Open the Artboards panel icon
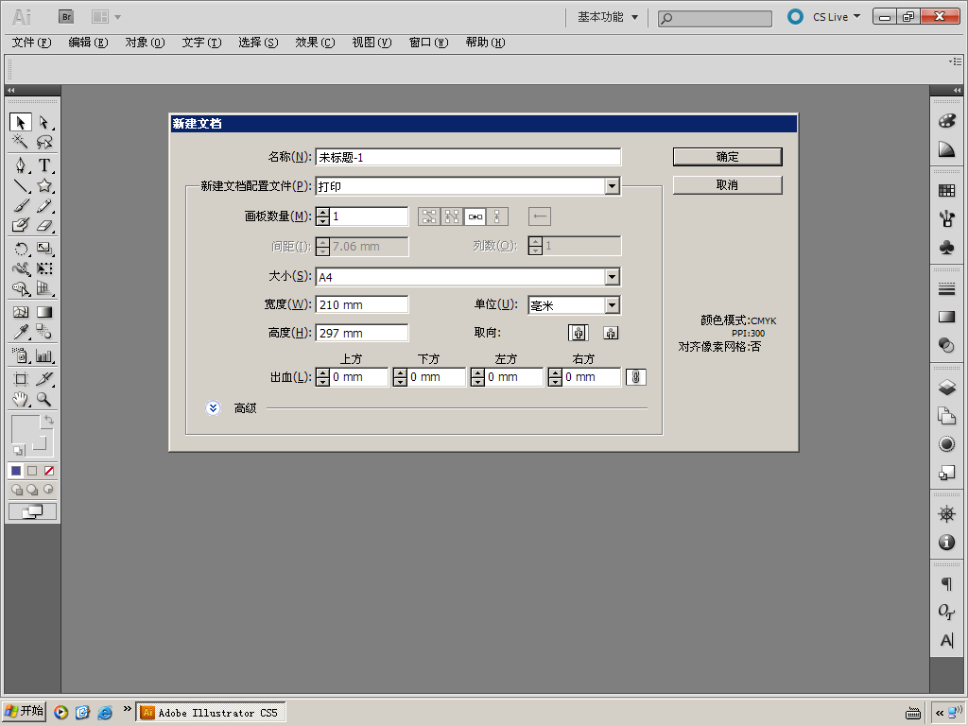Viewport: 968px width, 726px height. point(946,416)
